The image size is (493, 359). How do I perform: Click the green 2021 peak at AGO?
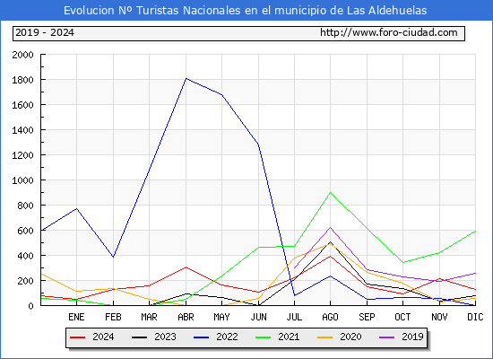[330, 192]
